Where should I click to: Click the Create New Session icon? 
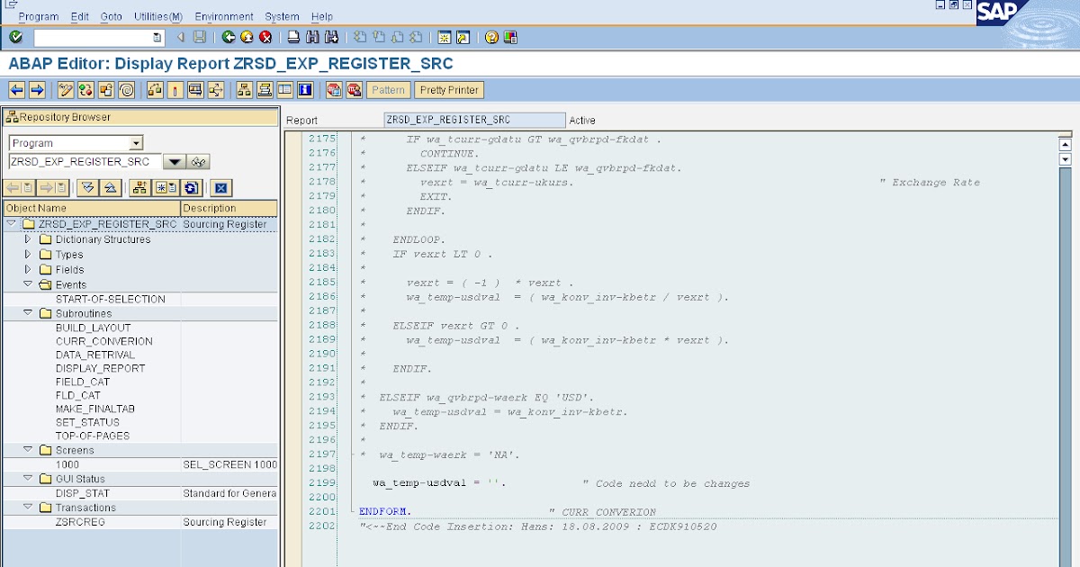(444, 37)
